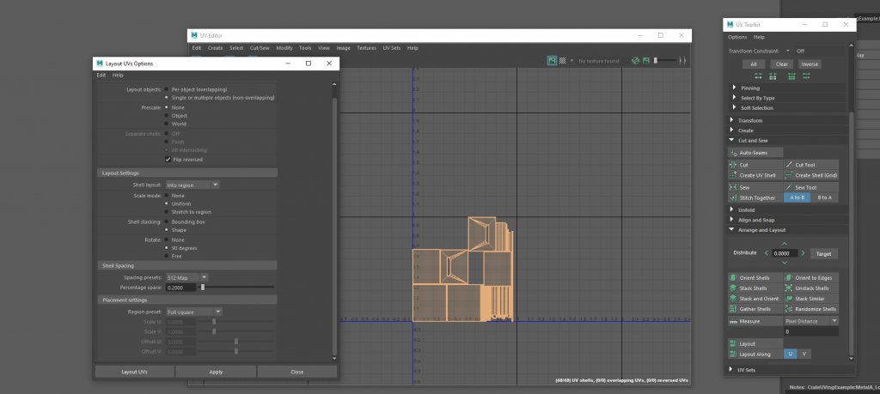Screen dimensions: 880x394
Task: Click the Apply button in Layout UVs Options
Action: tap(216, 372)
